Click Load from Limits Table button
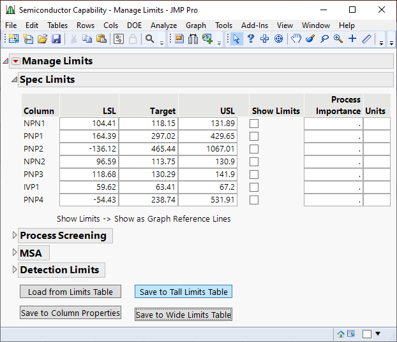Image resolution: width=397 pixels, height=342 pixels. (x=70, y=292)
